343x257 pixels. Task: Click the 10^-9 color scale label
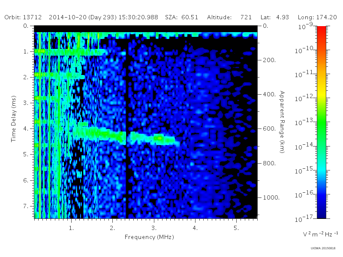(x=306, y=26)
